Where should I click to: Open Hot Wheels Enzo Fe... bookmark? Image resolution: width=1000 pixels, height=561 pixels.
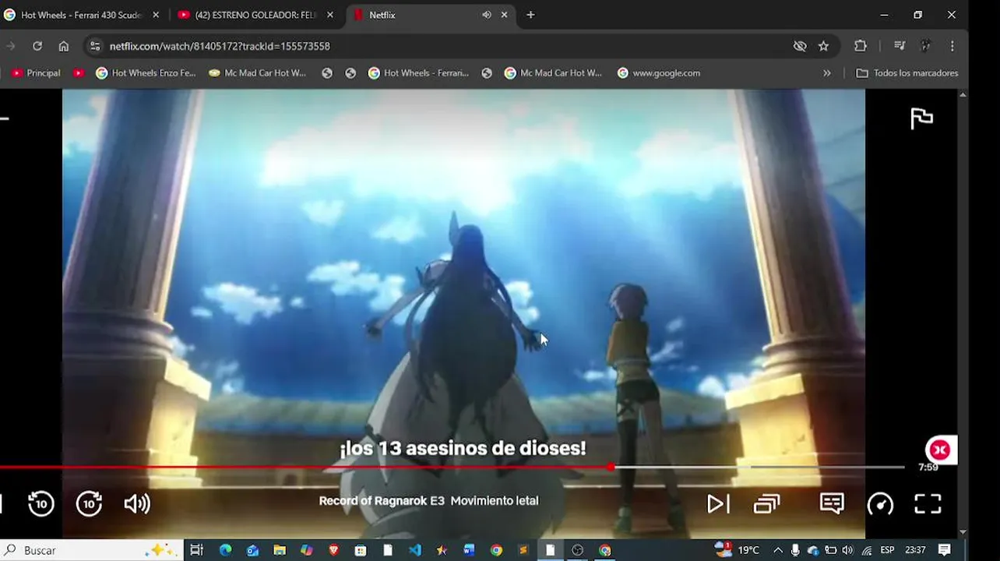(146, 72)
